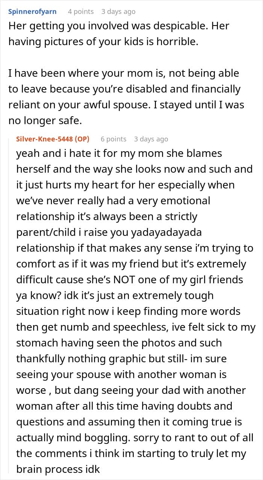Click the "6 points" comment score

click(113, 139)
